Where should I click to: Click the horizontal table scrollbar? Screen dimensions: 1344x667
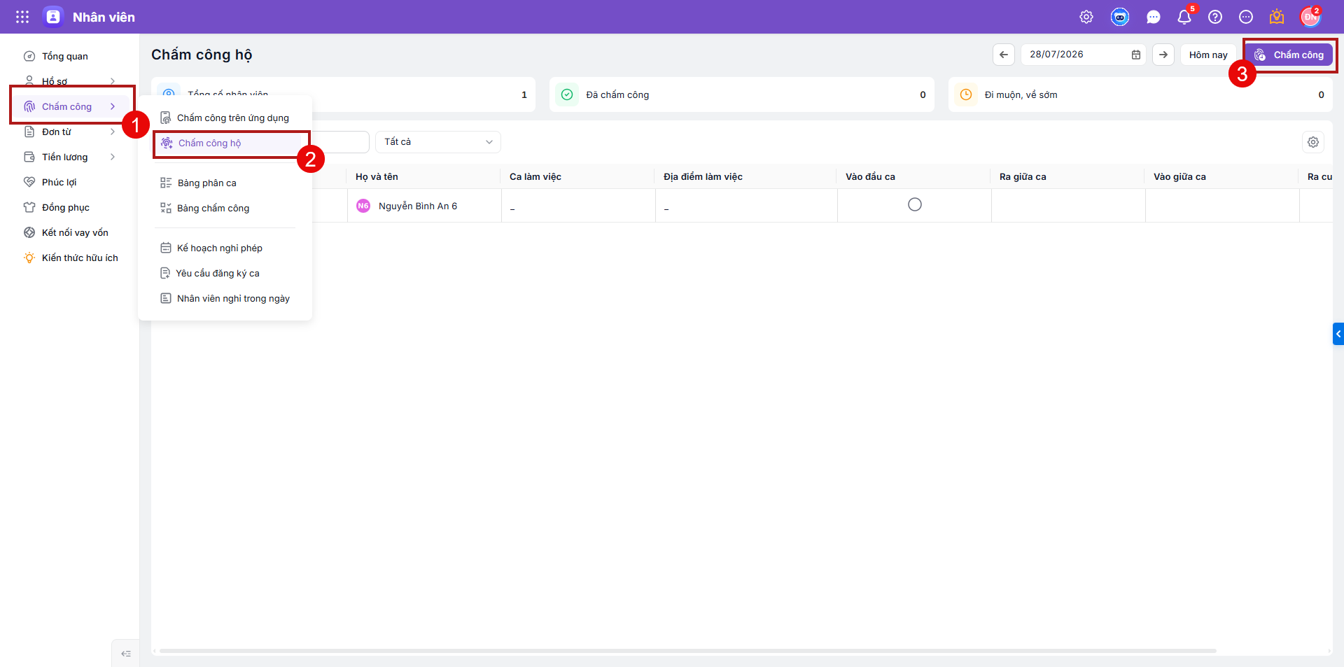688,651
